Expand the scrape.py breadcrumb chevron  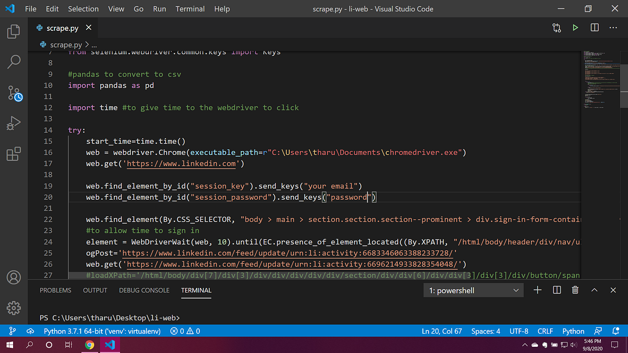click(87, 45)
